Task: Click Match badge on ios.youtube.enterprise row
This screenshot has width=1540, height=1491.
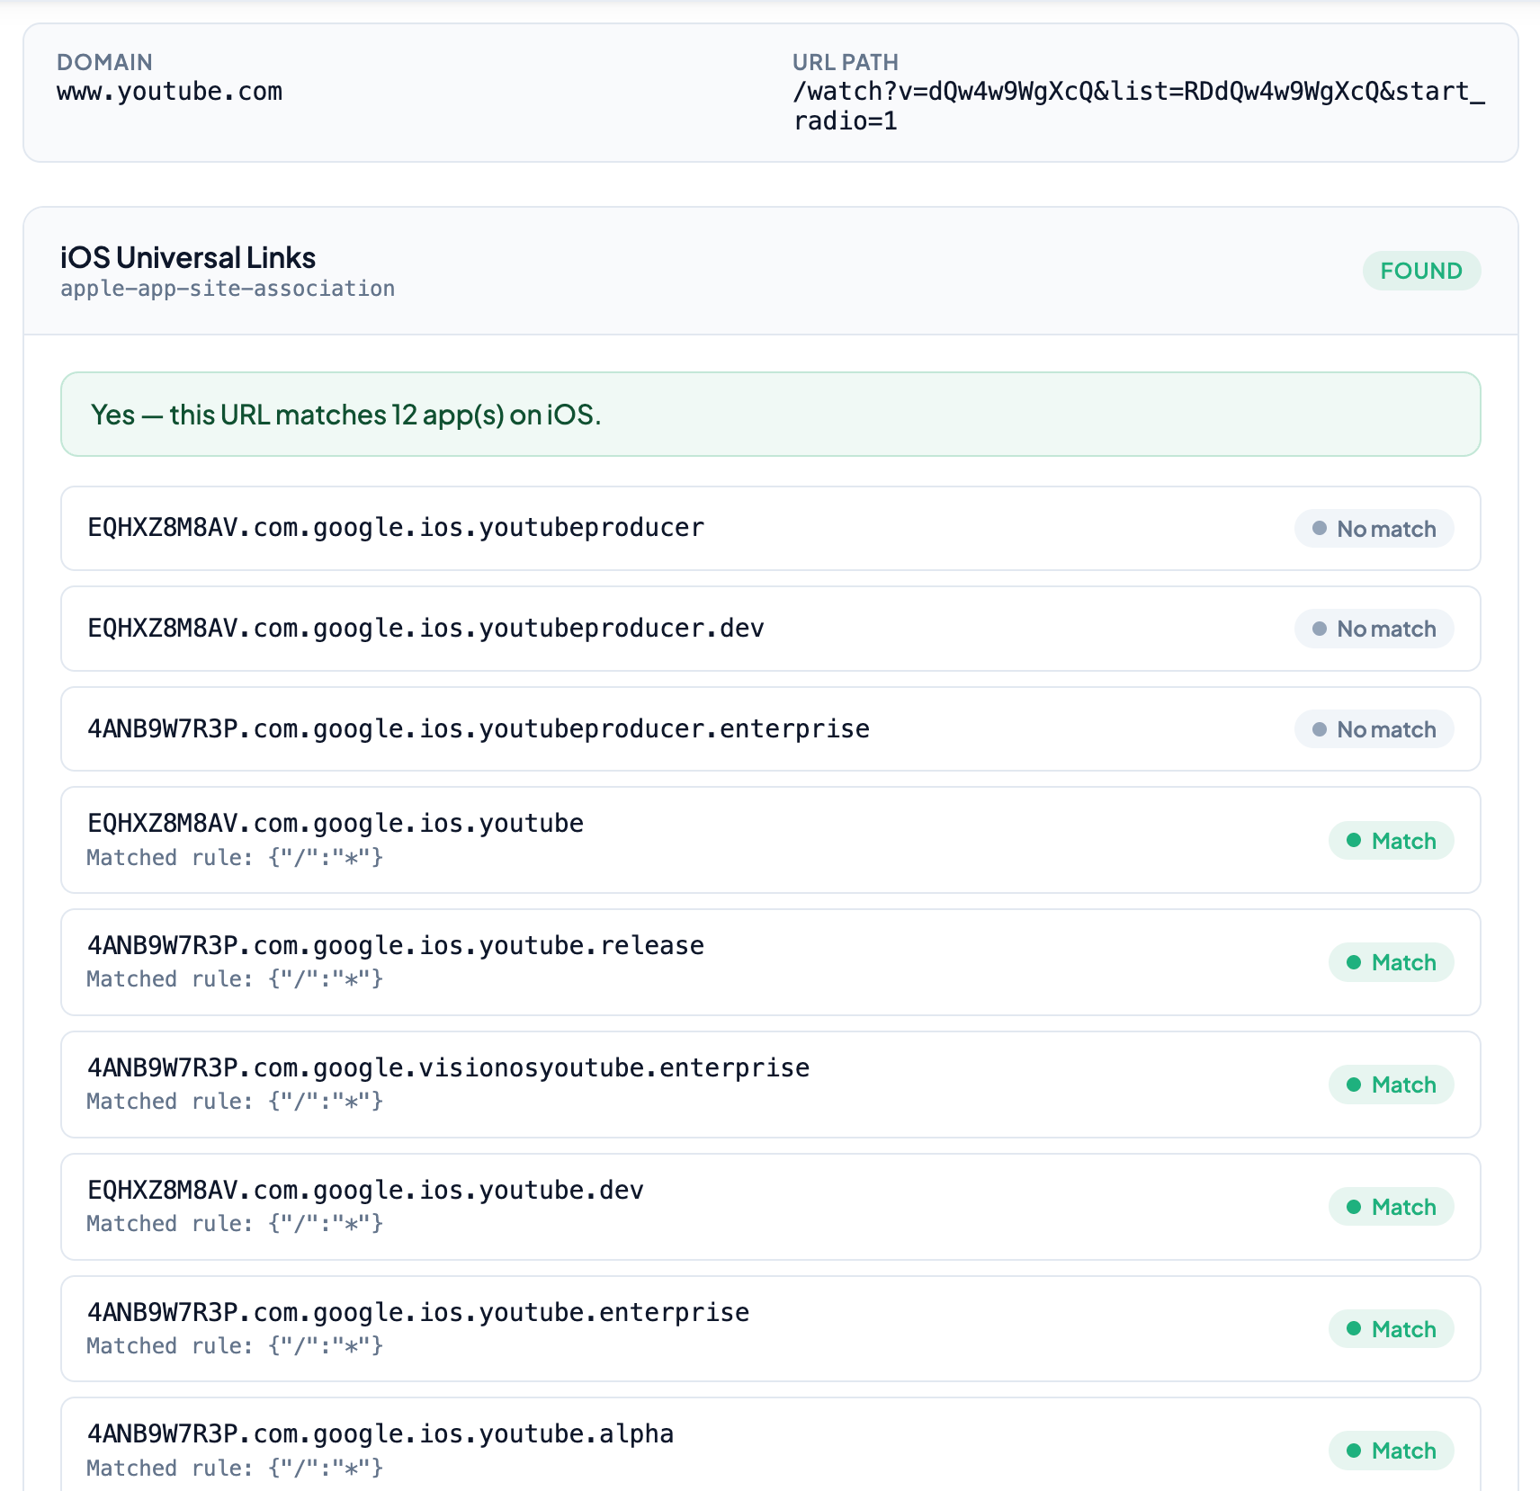Action: [1392, 1329]
